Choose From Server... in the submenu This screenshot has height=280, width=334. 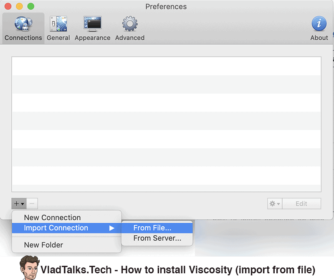[157, 238]
